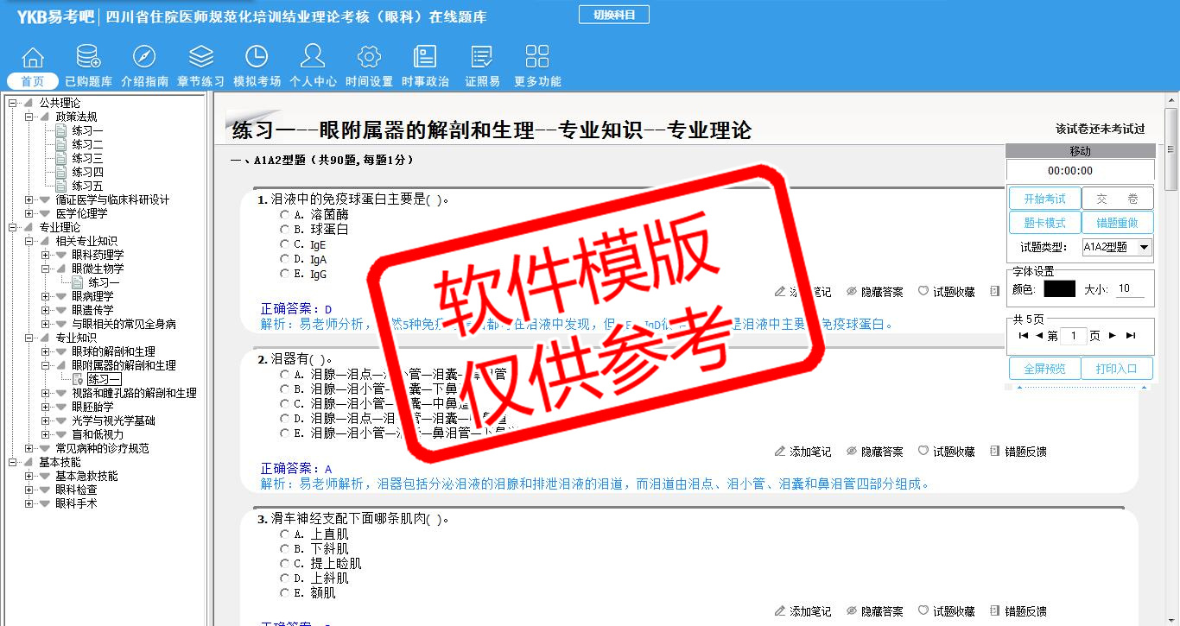
Task: Open 章节练习 layers icon
Action: pos(200,58)
